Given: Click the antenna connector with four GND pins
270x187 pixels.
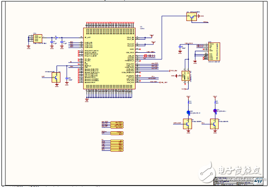Looking at the screenshot, I should click(38, 38).
